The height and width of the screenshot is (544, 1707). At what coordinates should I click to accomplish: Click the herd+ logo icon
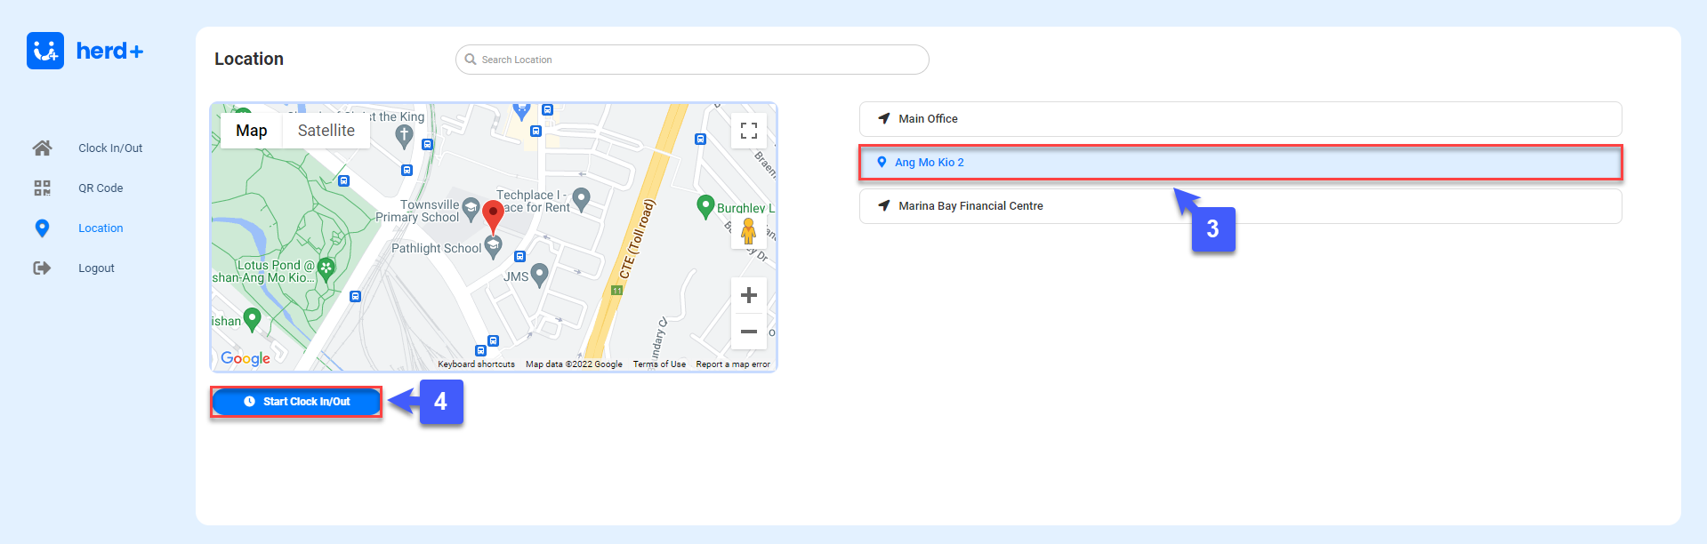point(45,51)
